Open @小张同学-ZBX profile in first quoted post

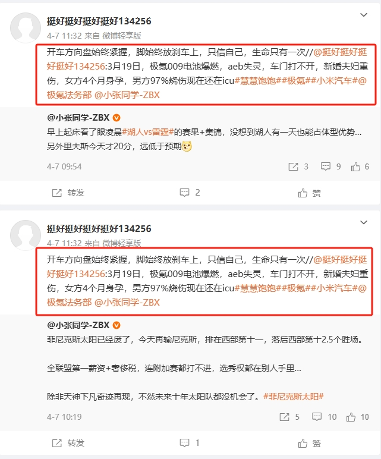tap(78, 118)
